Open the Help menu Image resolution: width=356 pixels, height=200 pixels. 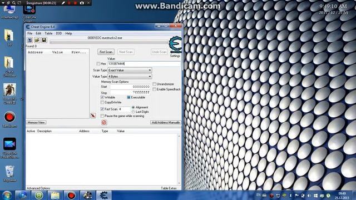pos(68,33)
